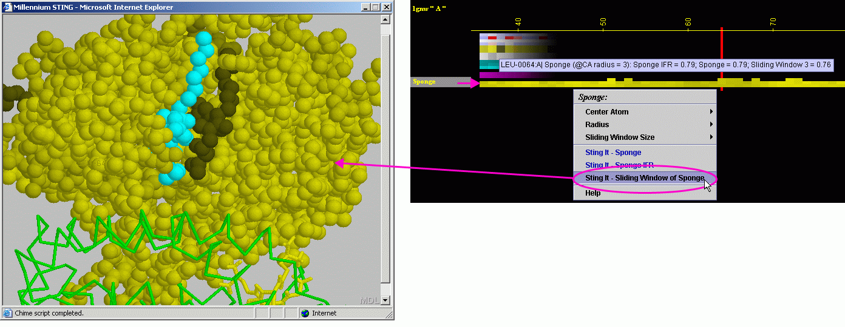Viewport: 845px width, 327px height.
Task: Click the Internet Explorer title bar icon
Action: click(8, 7)
